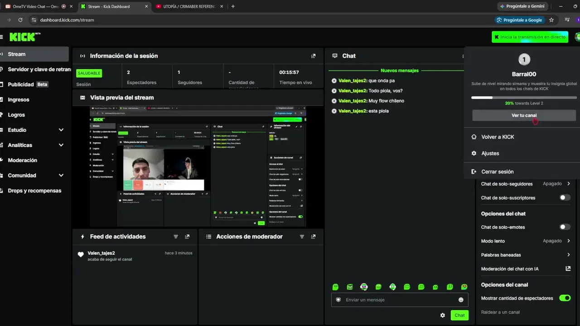Click Pregúntale a Gemini button
The height and width of the screenshot is (326, 580).
(522, 6)
